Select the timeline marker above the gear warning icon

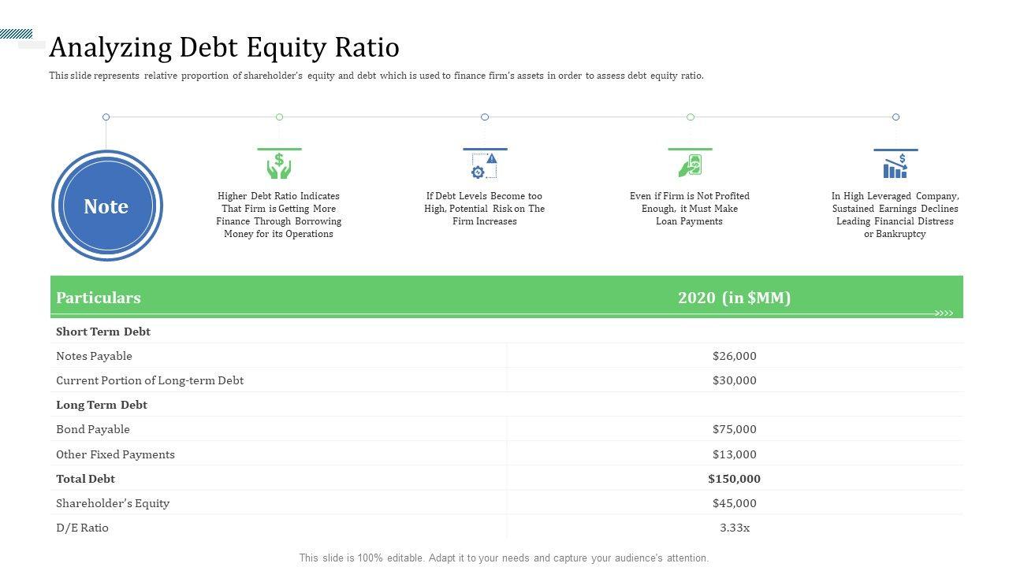[x=485, y=117]
